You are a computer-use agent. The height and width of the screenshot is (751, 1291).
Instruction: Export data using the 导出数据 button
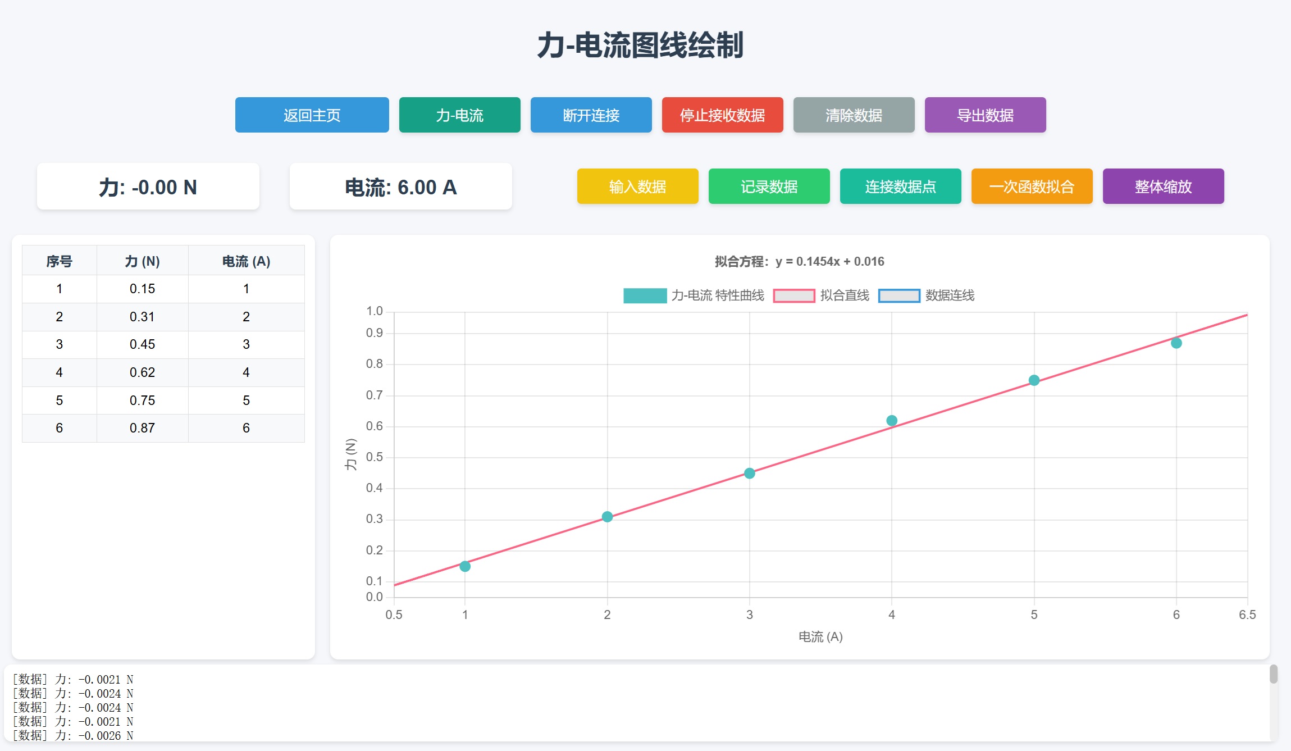[x=985, y=115]
